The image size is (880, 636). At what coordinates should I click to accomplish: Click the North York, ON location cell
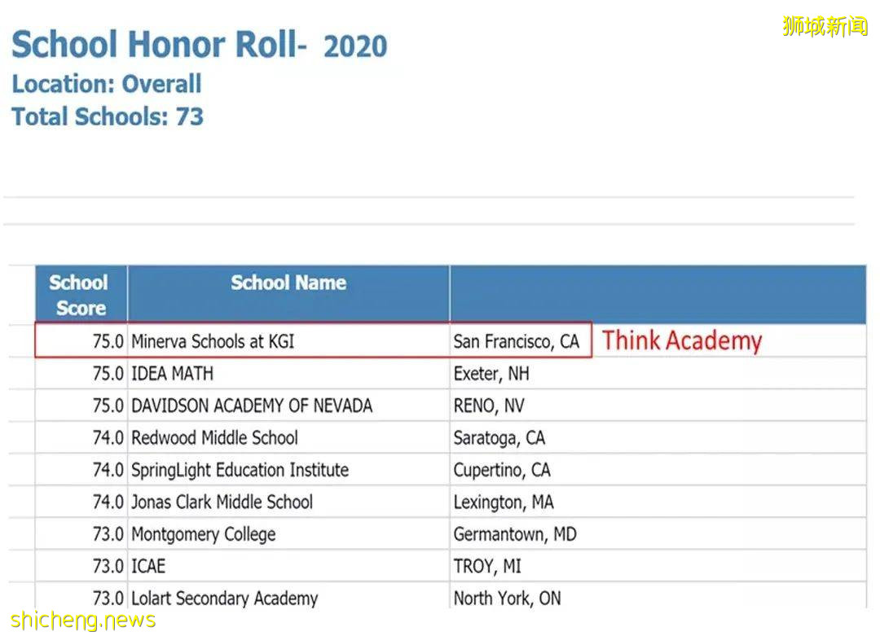tap(507, 599)
